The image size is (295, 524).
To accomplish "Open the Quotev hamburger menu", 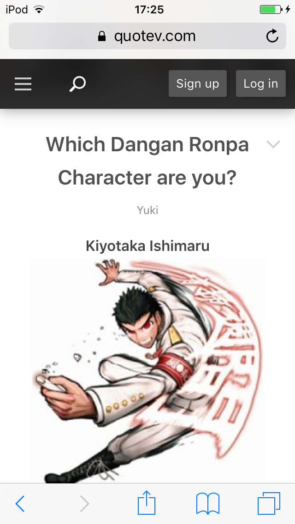I will click(x=23, y=84).
